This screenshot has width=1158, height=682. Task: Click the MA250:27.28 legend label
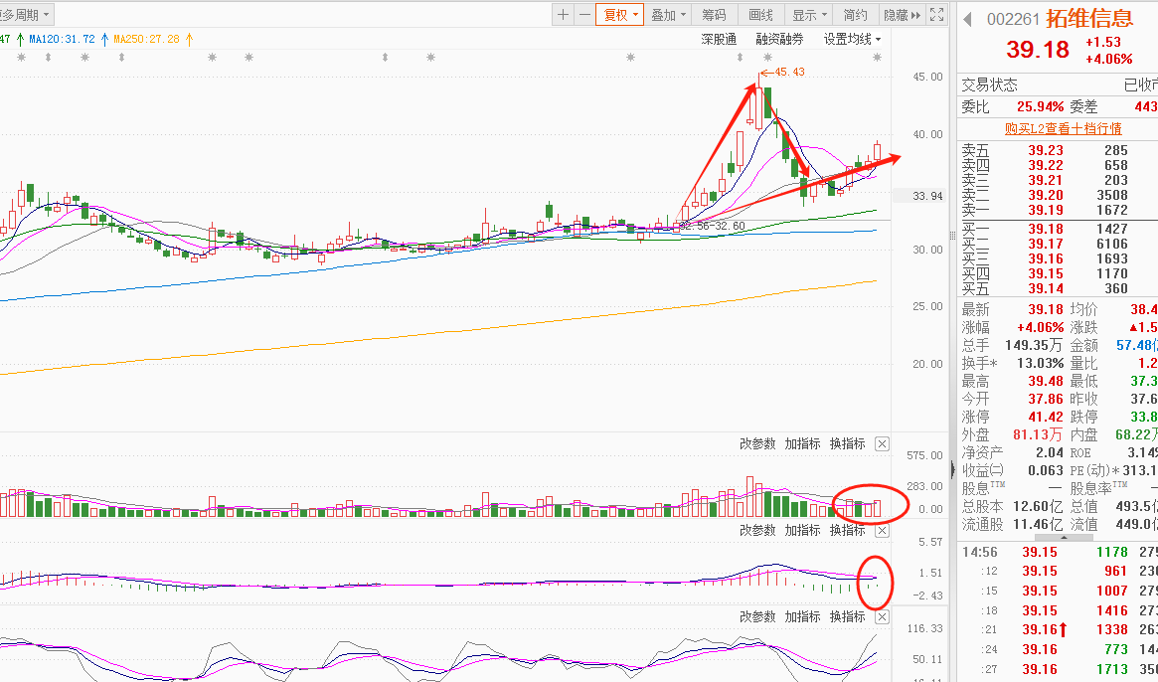pyautogui.click(x=146, y=39)
